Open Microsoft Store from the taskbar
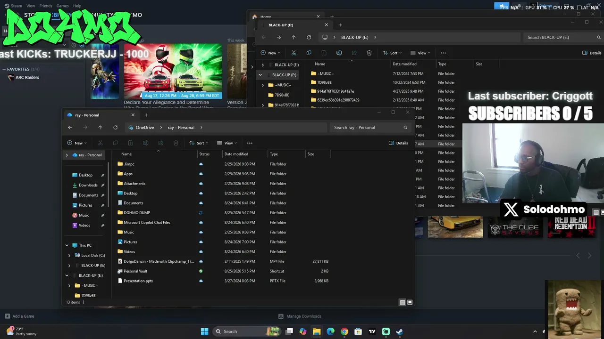 tap(358, 331)
